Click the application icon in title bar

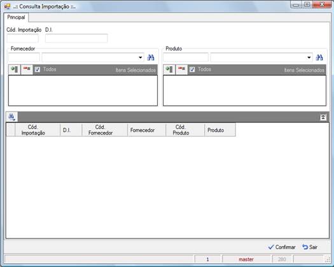click(7, 6)
